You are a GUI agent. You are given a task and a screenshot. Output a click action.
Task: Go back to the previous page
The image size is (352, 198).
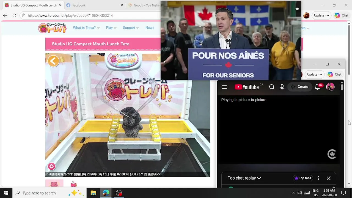point(5,15)
